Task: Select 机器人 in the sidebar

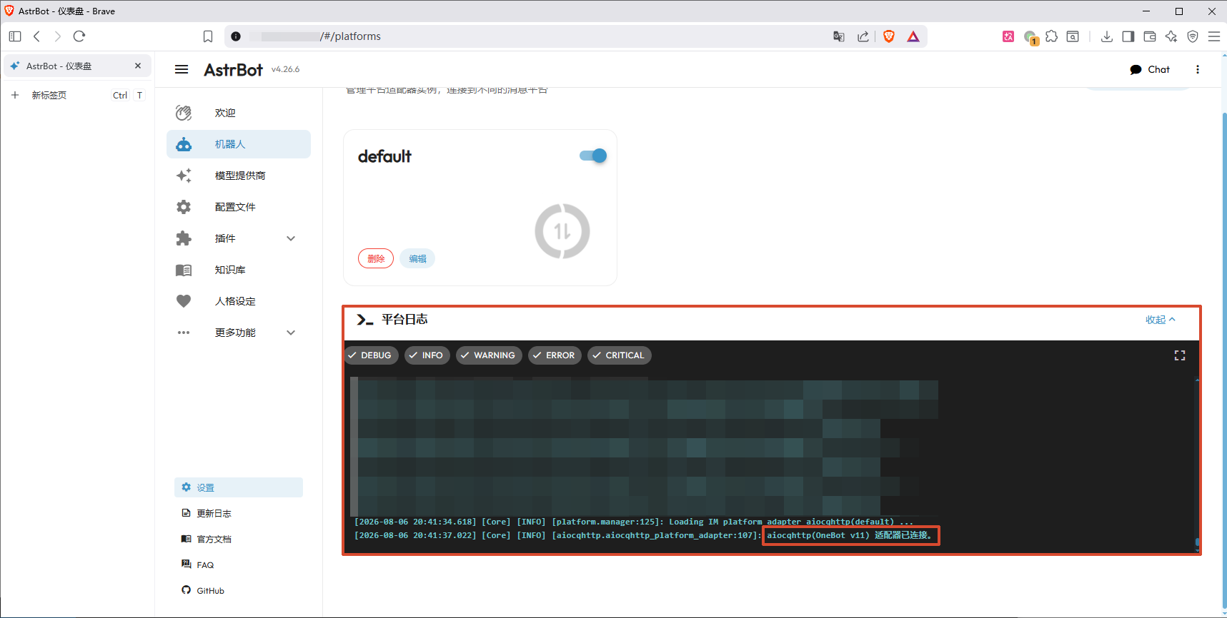Action: pos(239,144)
